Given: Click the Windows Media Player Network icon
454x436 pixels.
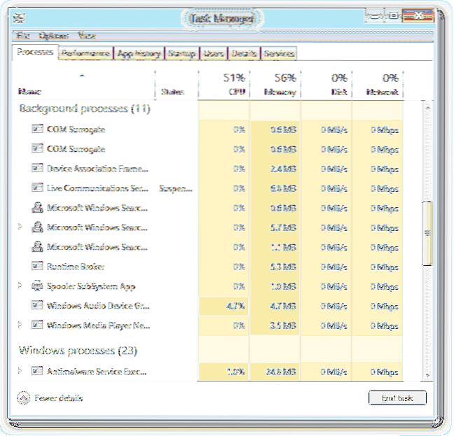Looking at the screenshot, I should 38,325.
